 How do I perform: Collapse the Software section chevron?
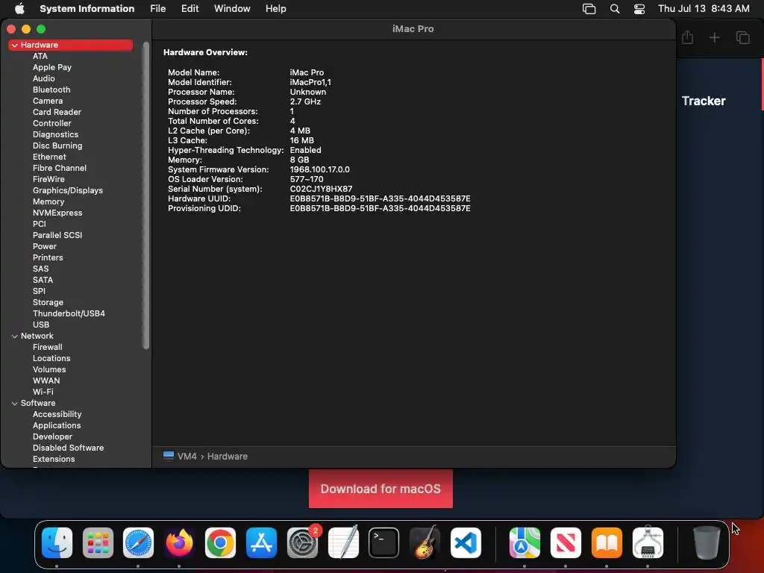point(15,404)
